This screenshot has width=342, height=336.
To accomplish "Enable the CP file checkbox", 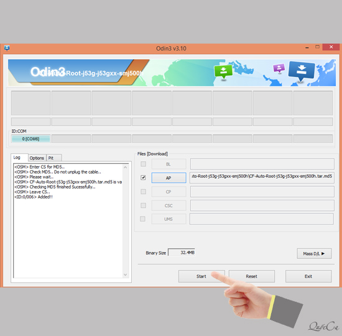I will (143, 192).
